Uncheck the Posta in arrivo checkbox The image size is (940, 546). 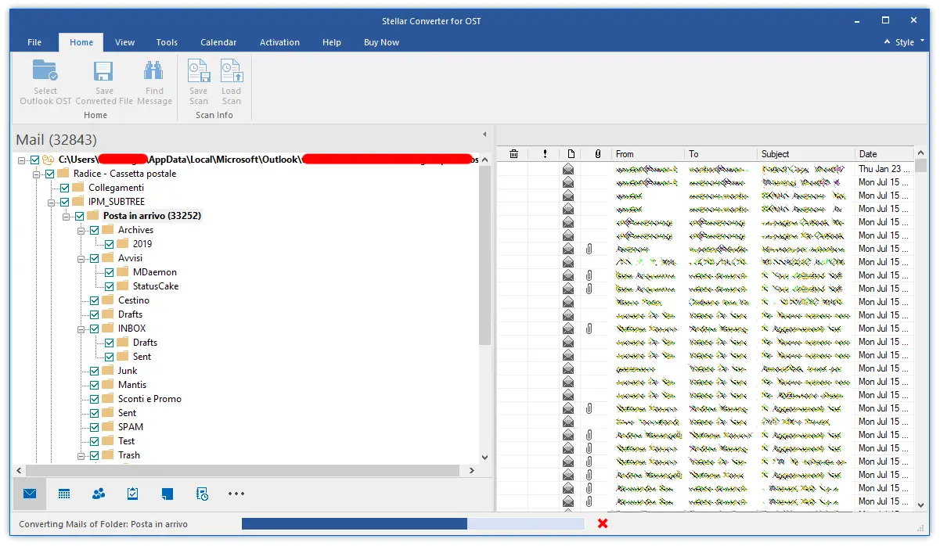(x=79, y=216)
